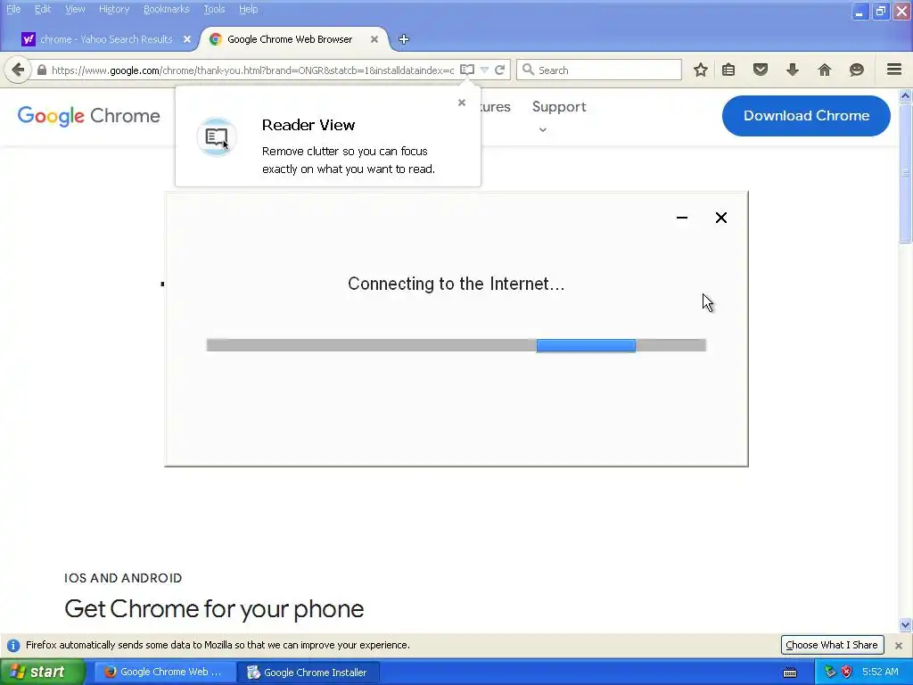Image resolution: width=913 pixels, height=685 pixels.
Task: Switch to Google Chrome Web taskbar button
Action: (165, 672)
